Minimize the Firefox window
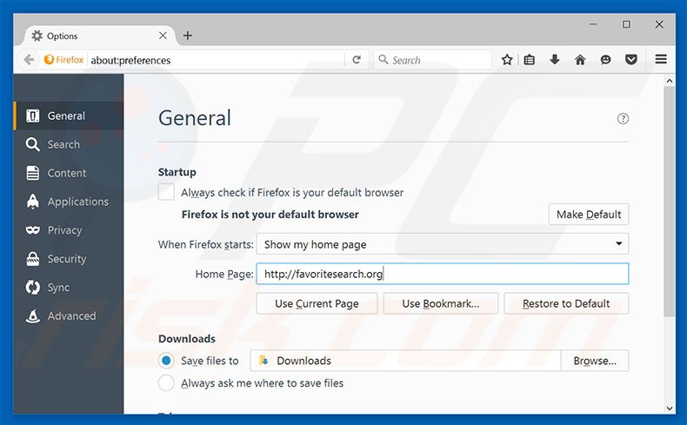687x425 pixels. [x=593, y=24]
